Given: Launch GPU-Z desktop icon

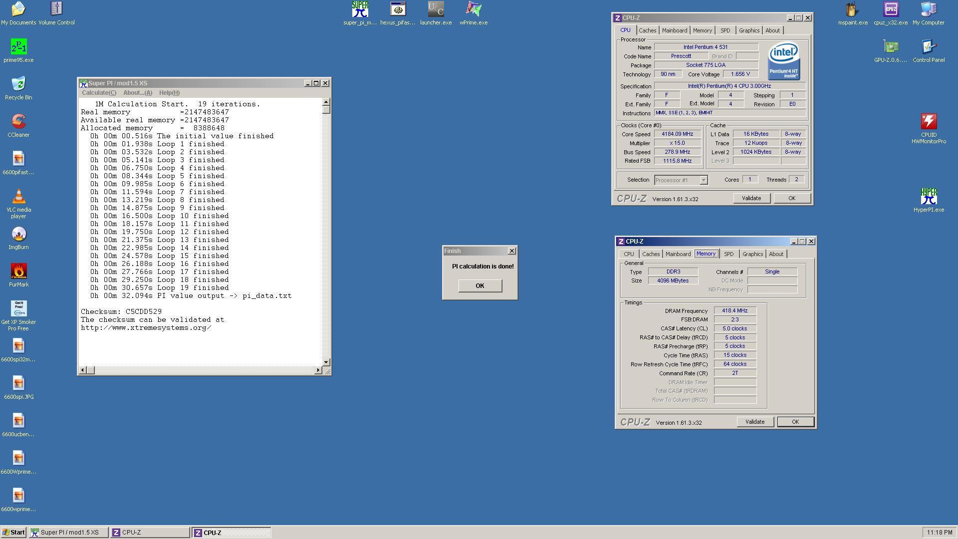Looking at the screenshot, I should coord(891,50).
